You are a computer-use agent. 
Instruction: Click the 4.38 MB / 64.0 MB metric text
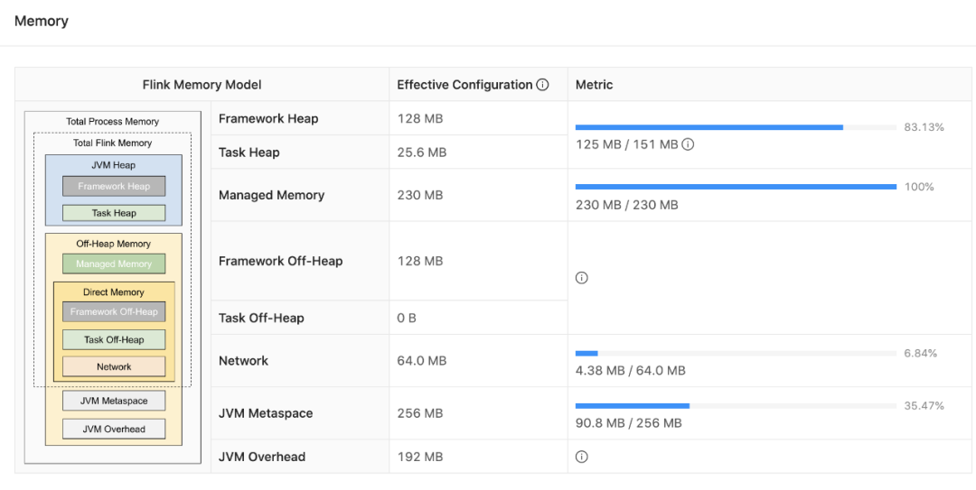click(x=631, y=371)
